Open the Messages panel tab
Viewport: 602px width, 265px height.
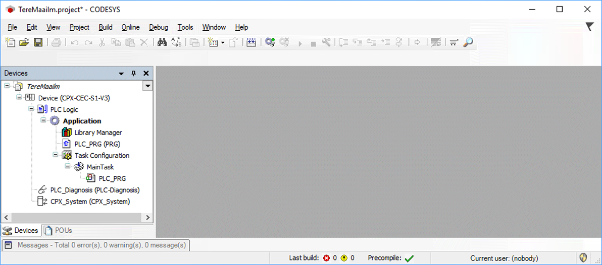tap(96, 245)
